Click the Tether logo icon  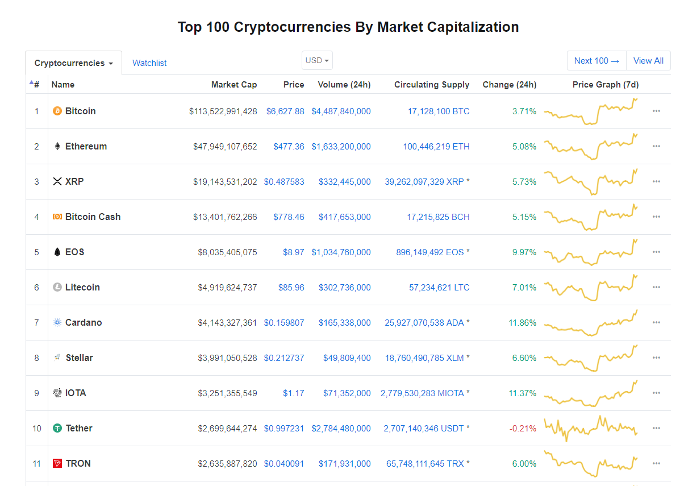tap(57, 429)
